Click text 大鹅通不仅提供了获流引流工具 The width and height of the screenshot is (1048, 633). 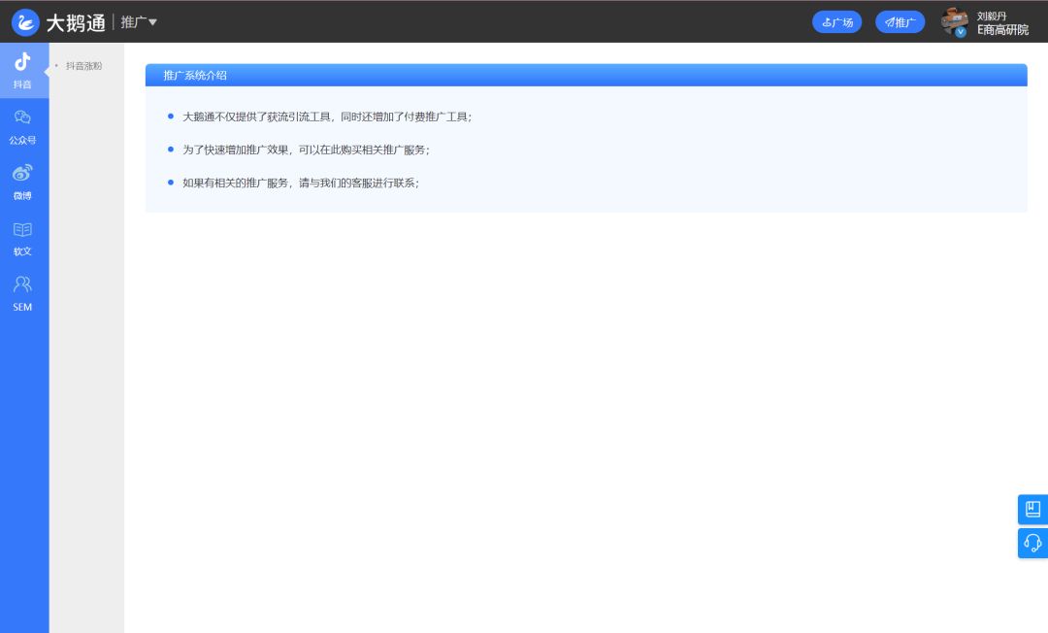tap(256, 117)
